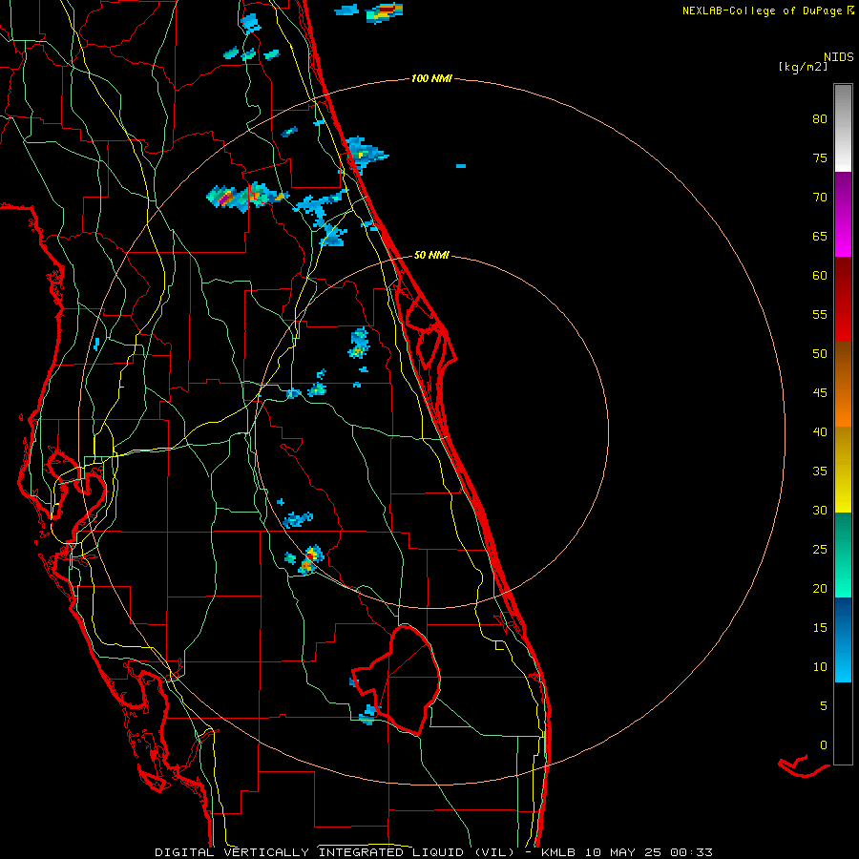This screenshot has width=859, height=859.
Task: Click the green segment of the color scale
Action: point(843,555)
